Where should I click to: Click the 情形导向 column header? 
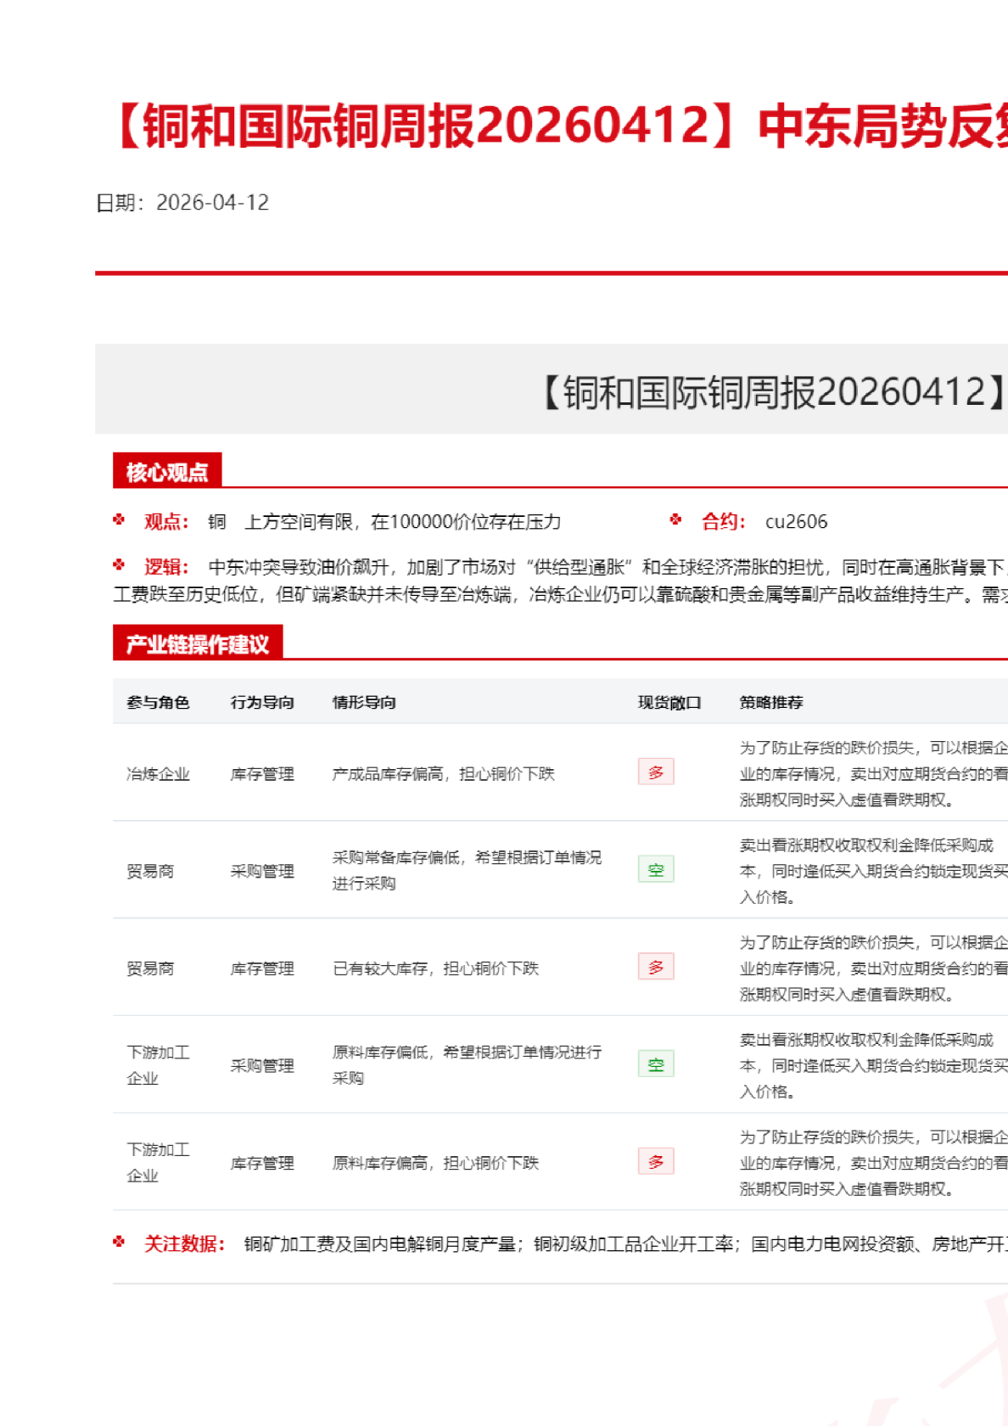(364, 702)
